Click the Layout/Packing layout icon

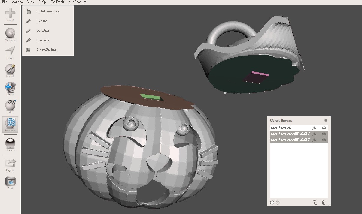28,50
